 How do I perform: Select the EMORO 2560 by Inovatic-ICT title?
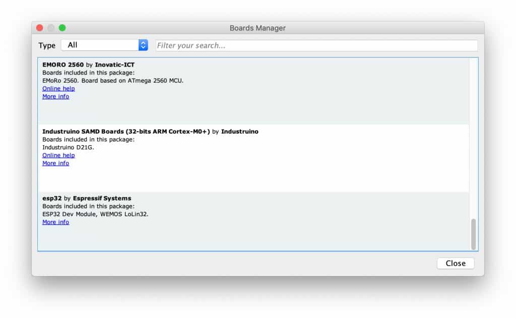[x=89, y=65]
